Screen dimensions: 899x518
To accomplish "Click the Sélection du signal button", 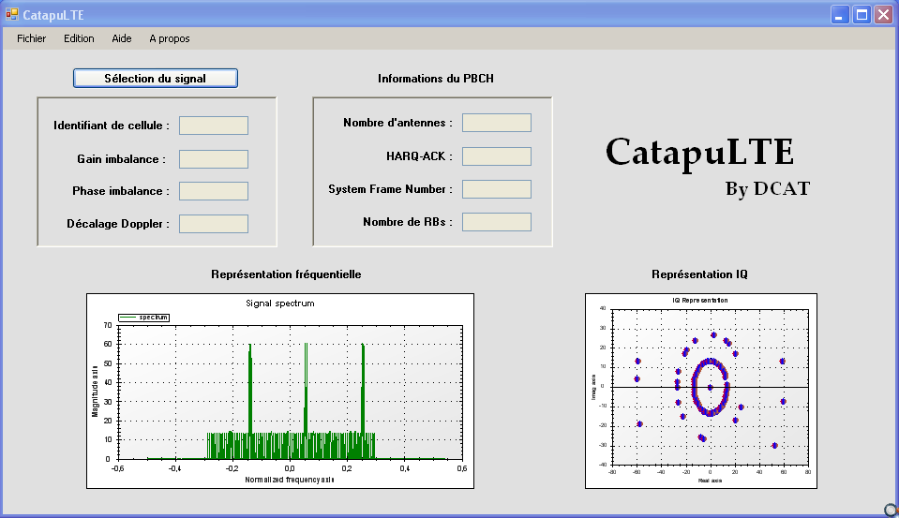I will tap(156, 79).
